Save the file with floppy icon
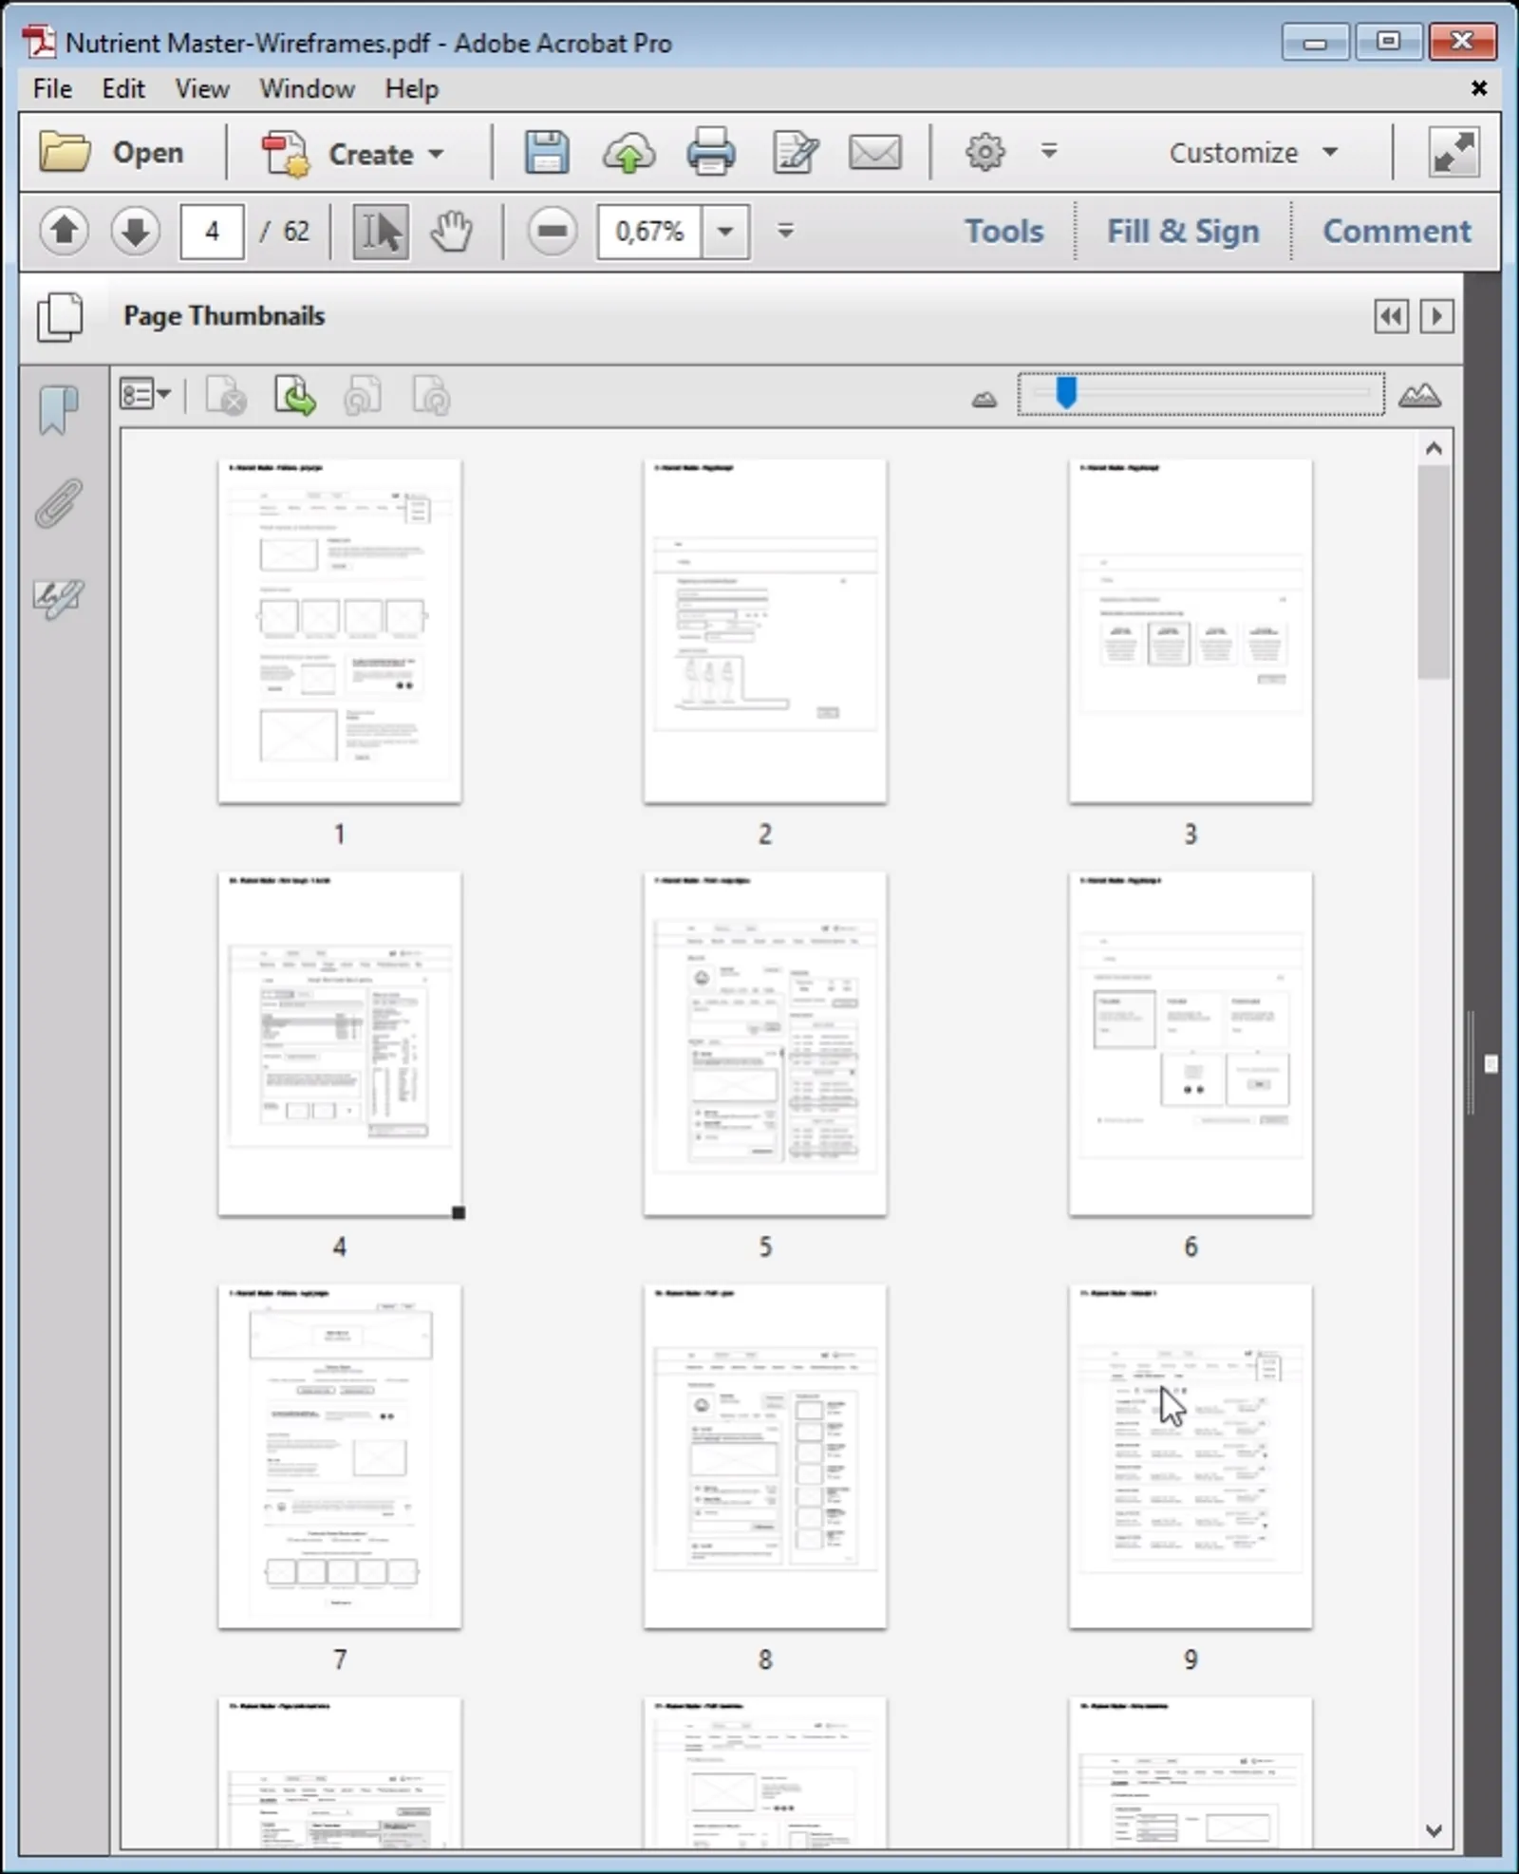This screenshot has height=1874, width=1519. click(x=547, y=152)
